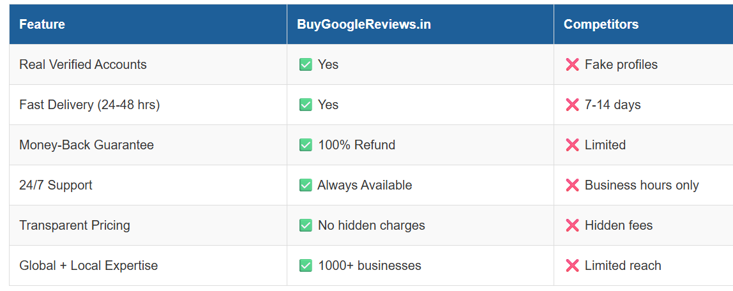733x291 pixels.
Task: Click the green checkmark in Real Verified Accounts row
Action: click(306, 64)
